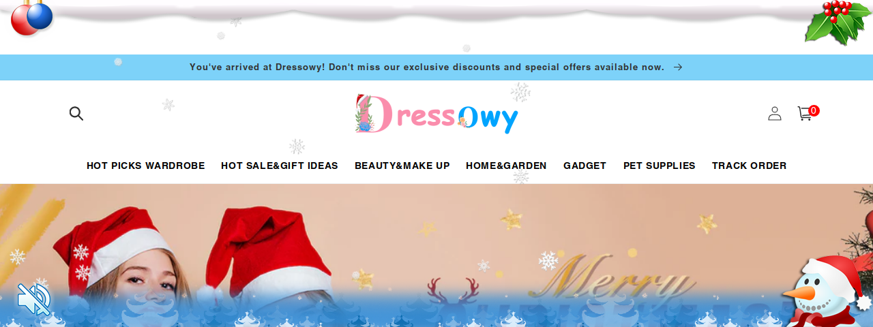Open the account login icon
The width and height of the screenshot is (873, 327).
pyautogui.click(x=775, y=114)
